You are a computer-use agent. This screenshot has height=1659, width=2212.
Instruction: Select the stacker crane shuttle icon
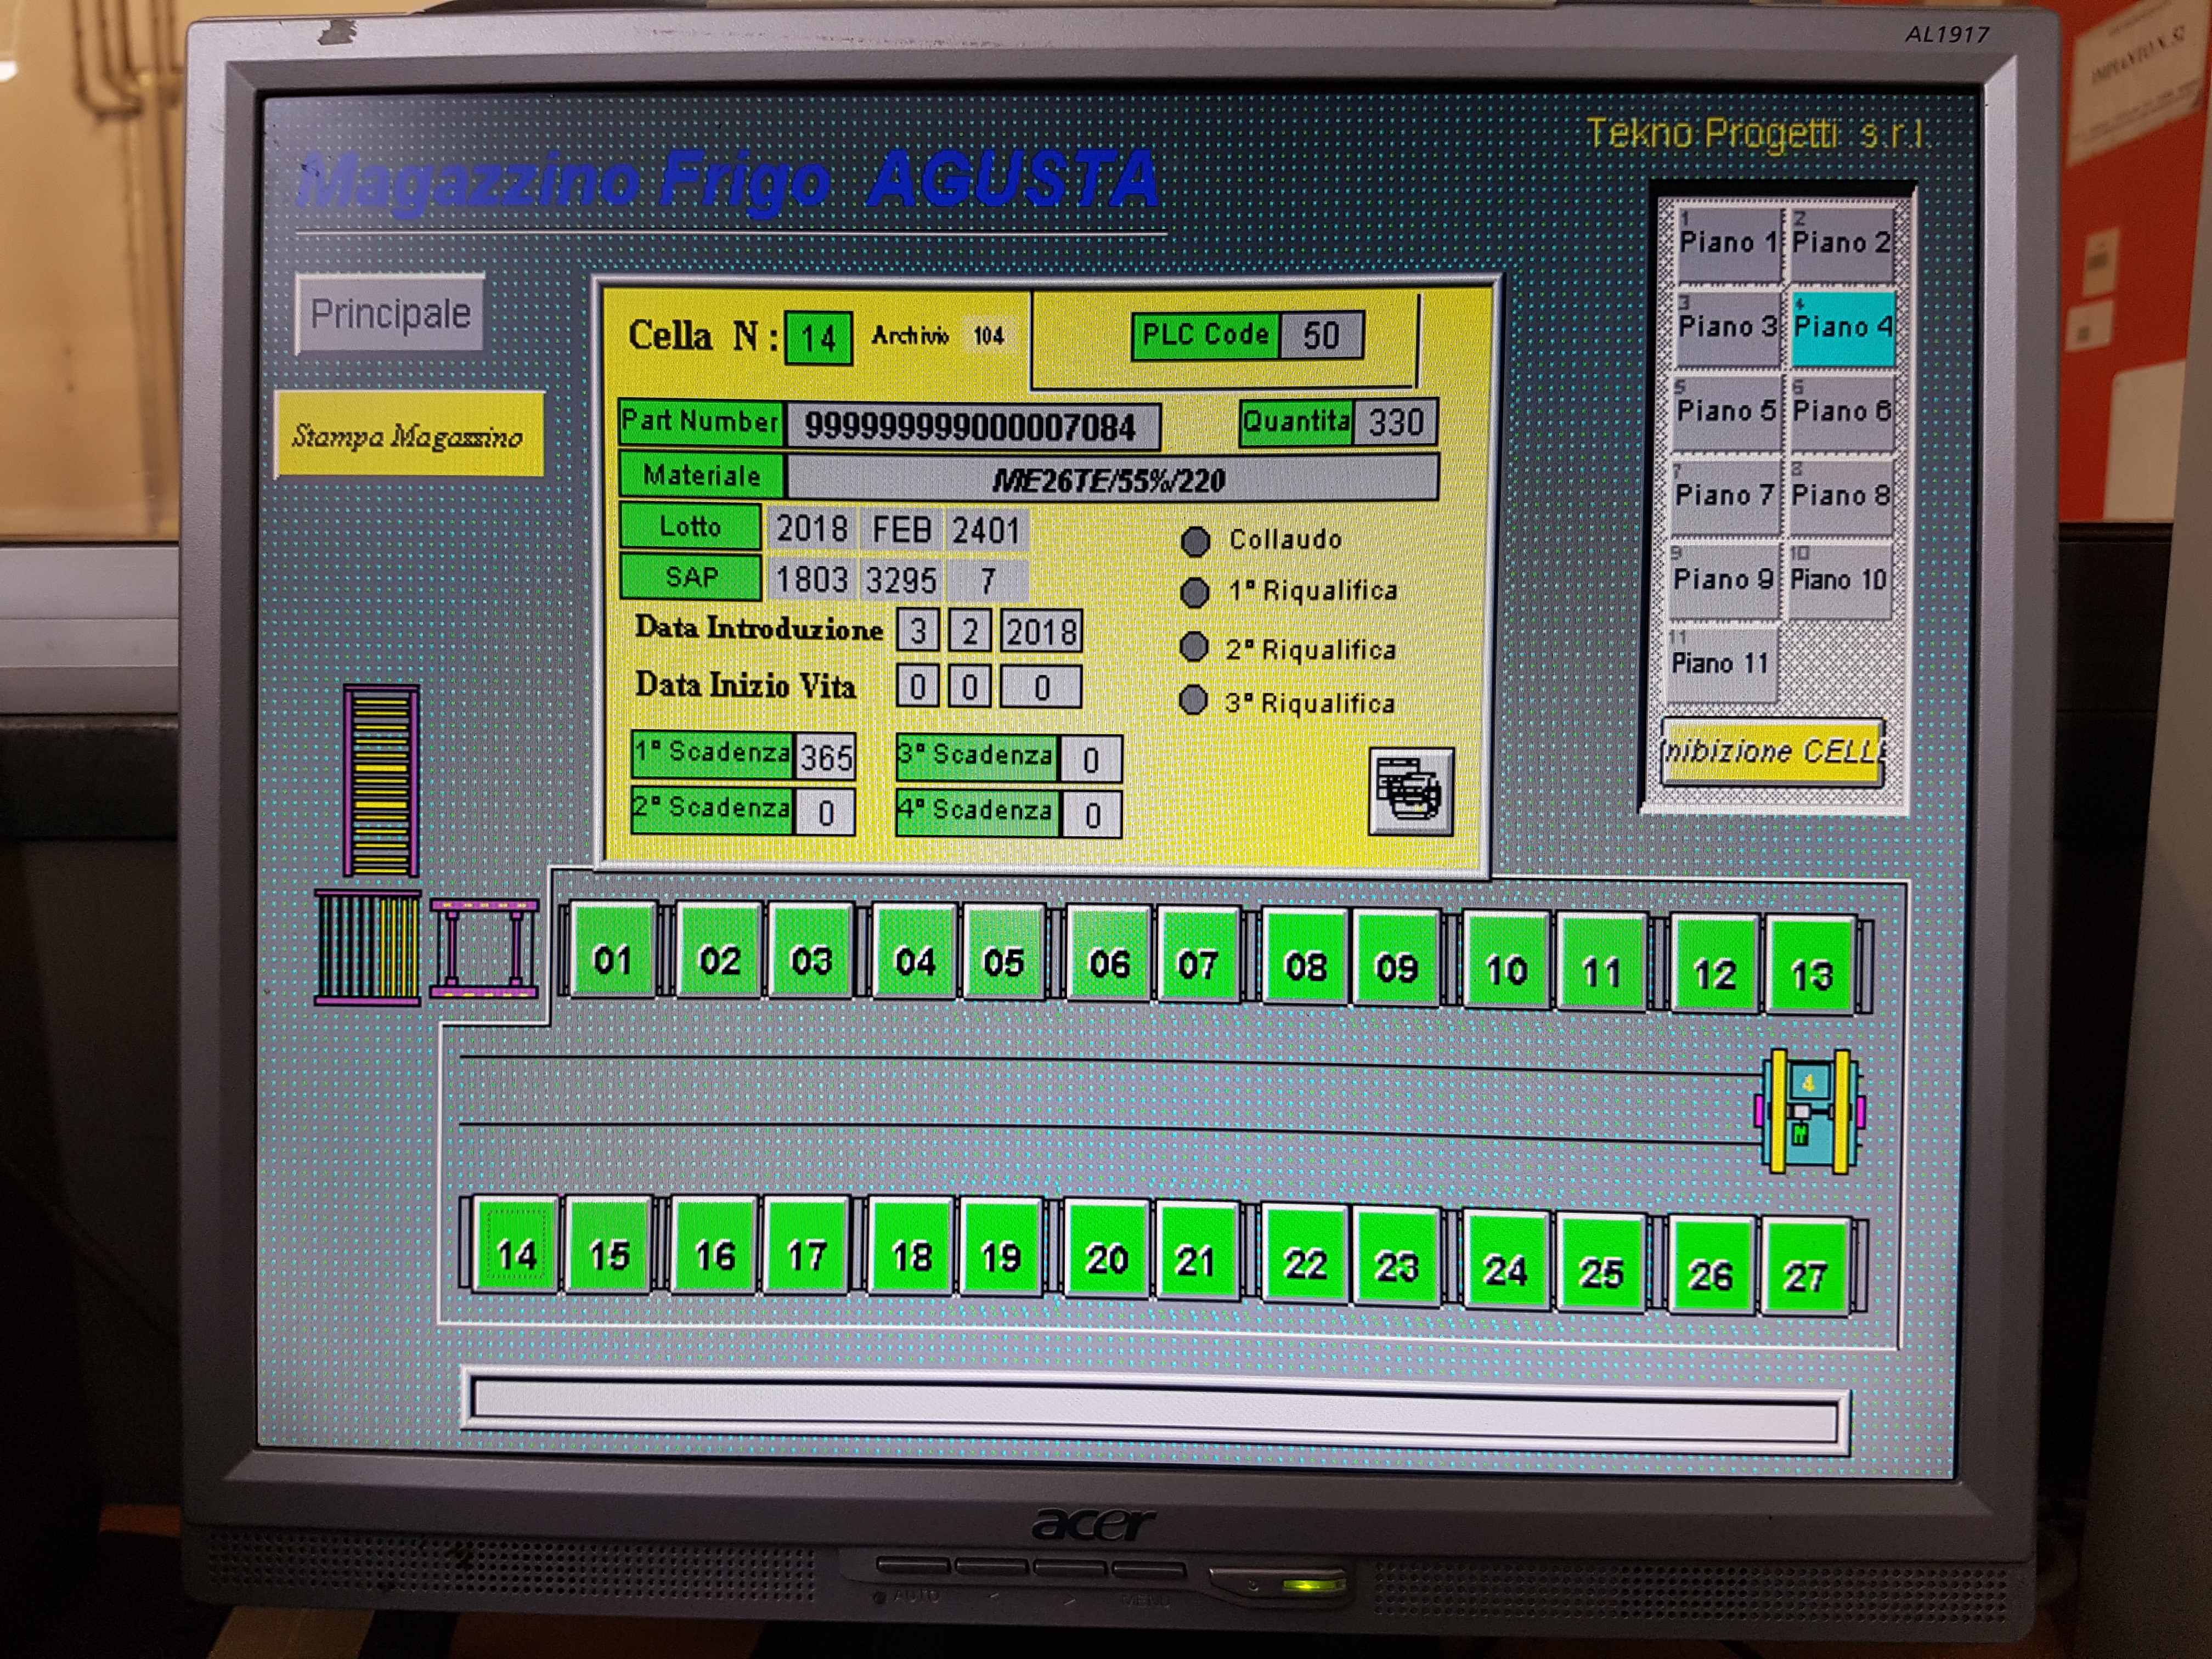1809,1111
